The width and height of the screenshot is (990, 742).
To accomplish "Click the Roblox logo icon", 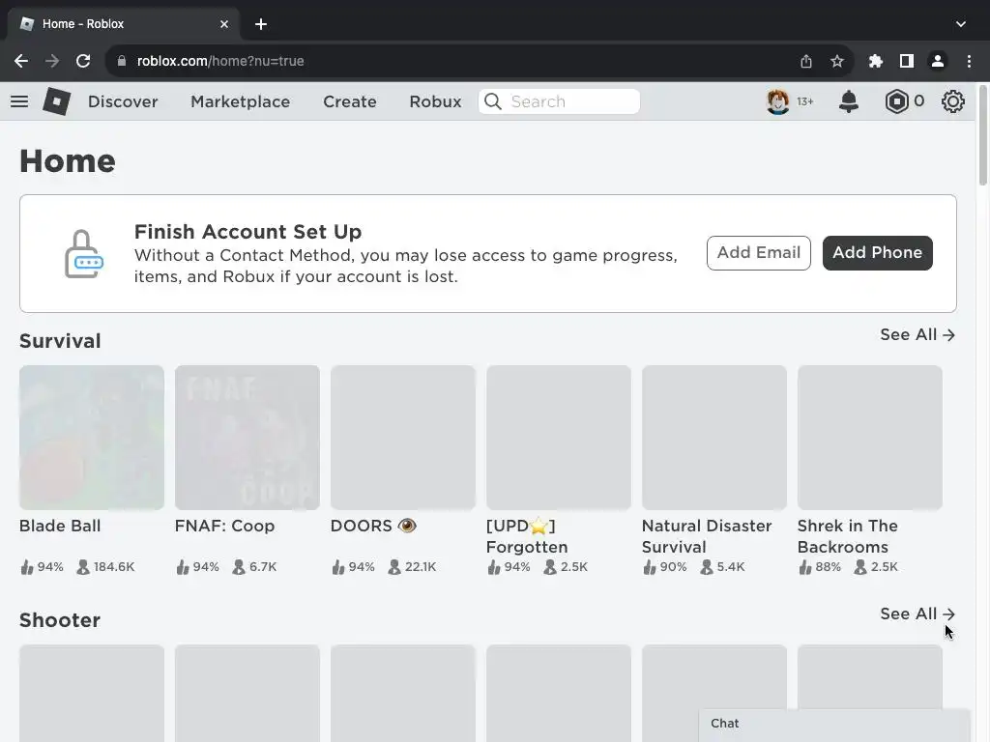I will click(56, 100).
